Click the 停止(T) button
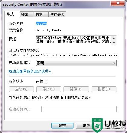The height and width of the screenshot is (133, 127). pyautogui.click(x=49, y=89)
